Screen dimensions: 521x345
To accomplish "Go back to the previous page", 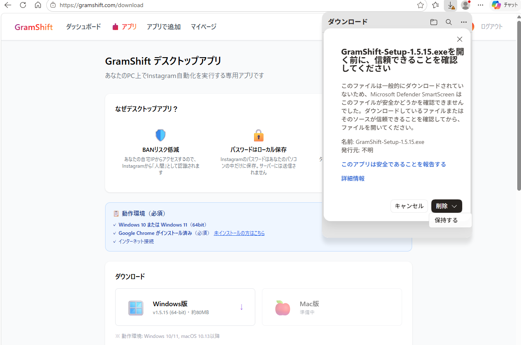I will coord(8,5).
